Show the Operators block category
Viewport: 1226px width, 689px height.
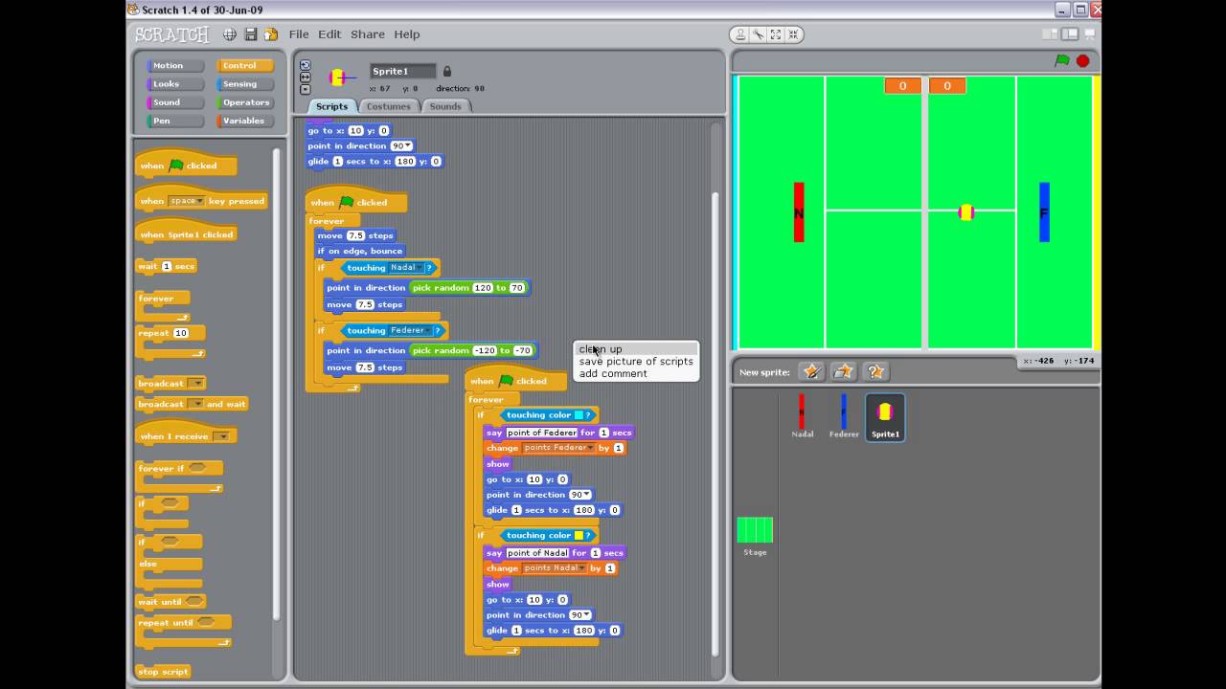click(x=245, y=102)
